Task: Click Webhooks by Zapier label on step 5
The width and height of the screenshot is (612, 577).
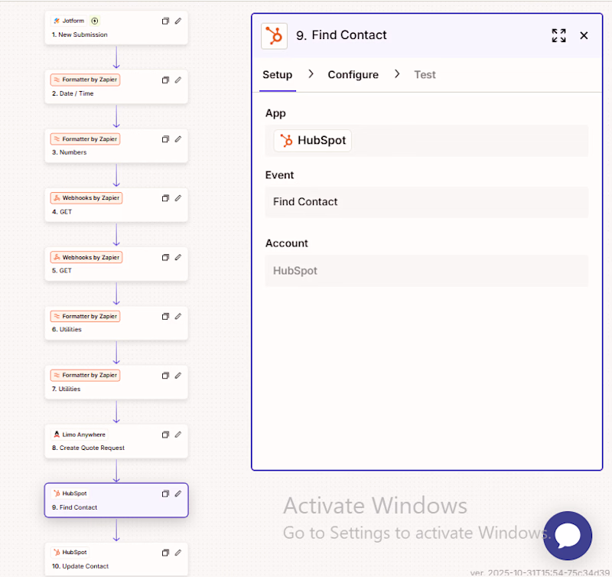Action: (x=86, y=257)
